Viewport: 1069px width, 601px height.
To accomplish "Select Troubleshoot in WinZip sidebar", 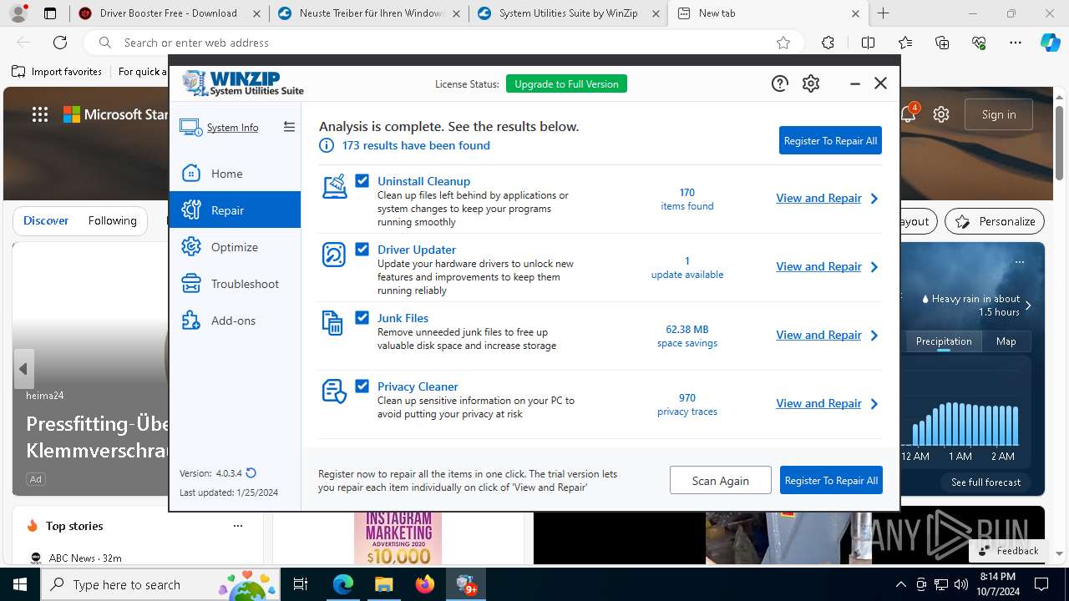I will tap(235, 284).
